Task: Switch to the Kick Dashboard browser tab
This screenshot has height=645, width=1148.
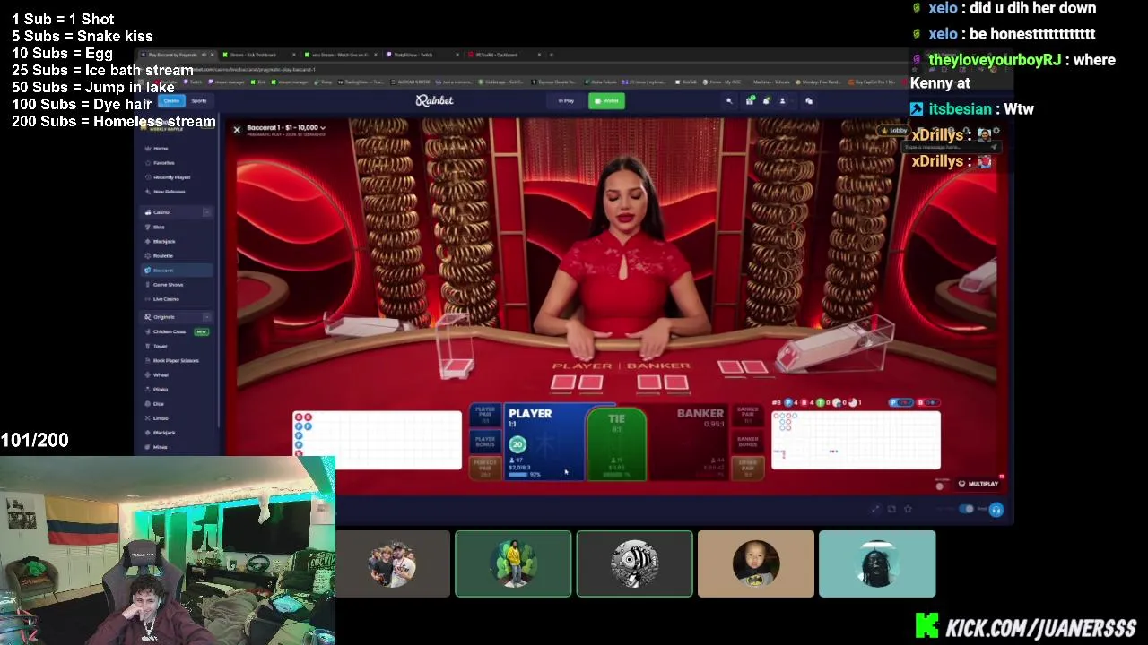Action: (260, 55)
